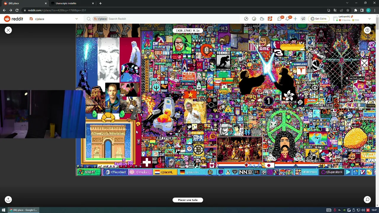The image size is (379, 213).
Task: Open the r/place help question mark
Action: click(367, 30)
